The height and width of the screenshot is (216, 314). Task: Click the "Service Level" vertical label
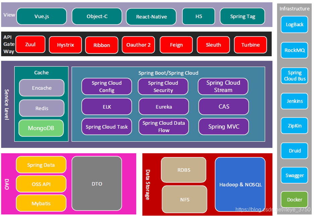pos(7,105)
